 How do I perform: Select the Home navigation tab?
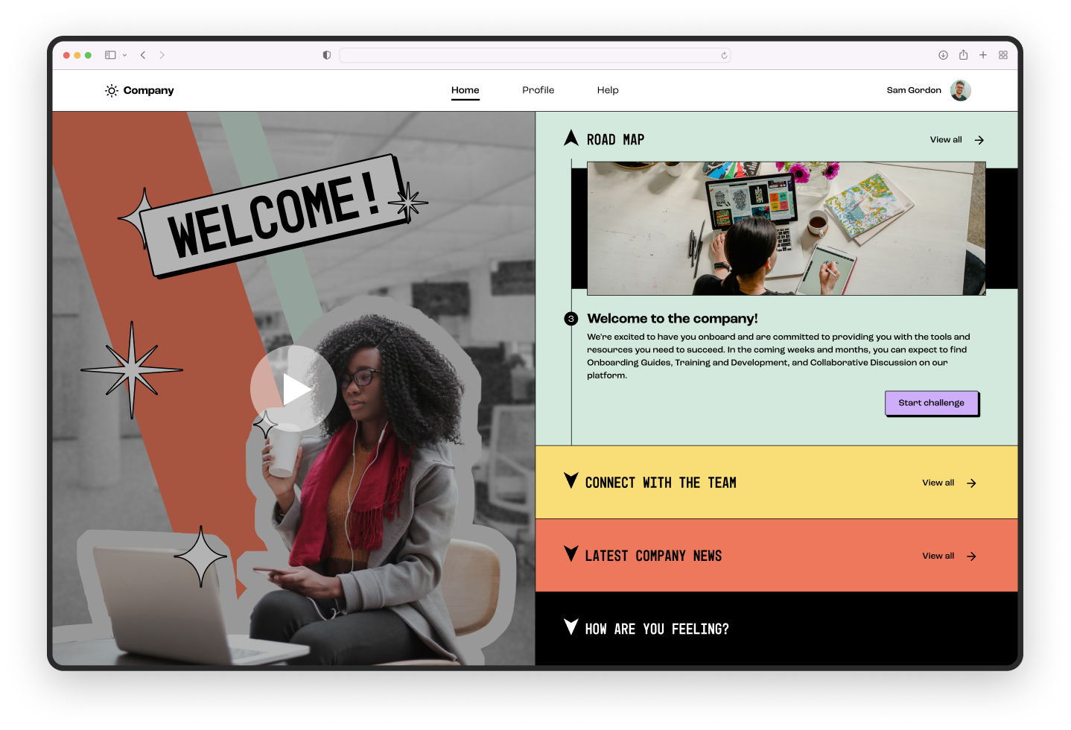[x=465, y=90]
